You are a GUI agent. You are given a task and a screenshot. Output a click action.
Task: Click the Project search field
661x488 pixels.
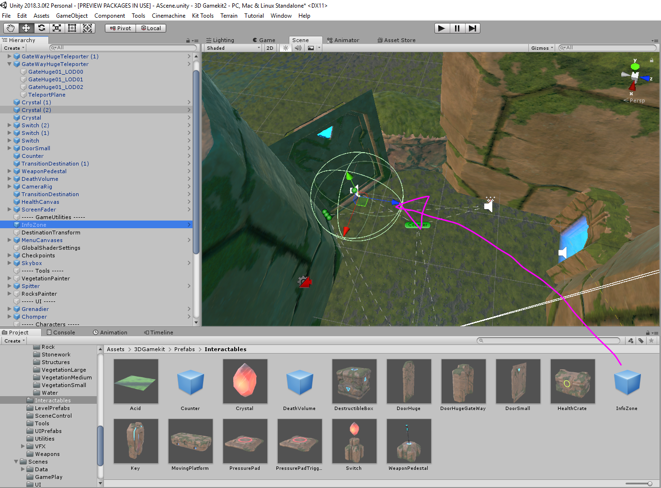pos(548,341)
